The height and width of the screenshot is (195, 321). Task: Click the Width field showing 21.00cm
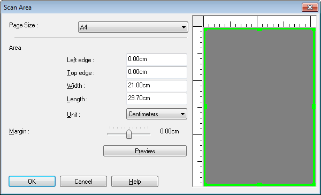[157, 86]
